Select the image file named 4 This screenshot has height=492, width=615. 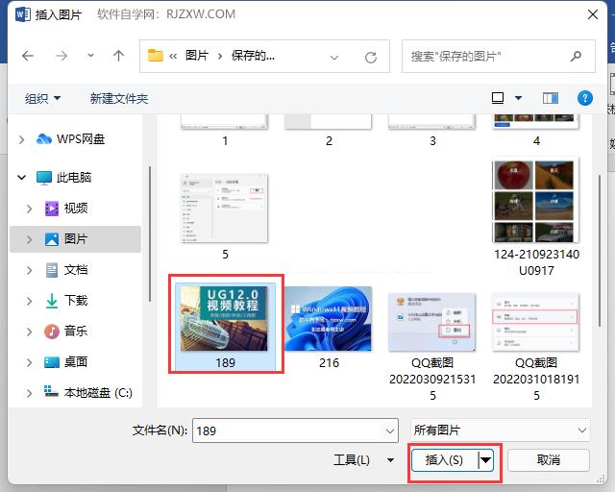click(x=536, y=131)
